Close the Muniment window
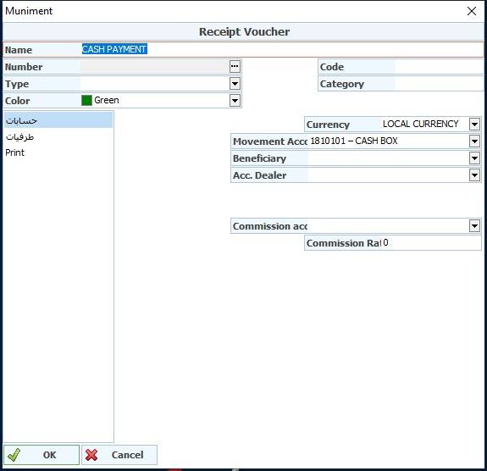Viewport: 487px width, 471px height. [x=472, y=11]
